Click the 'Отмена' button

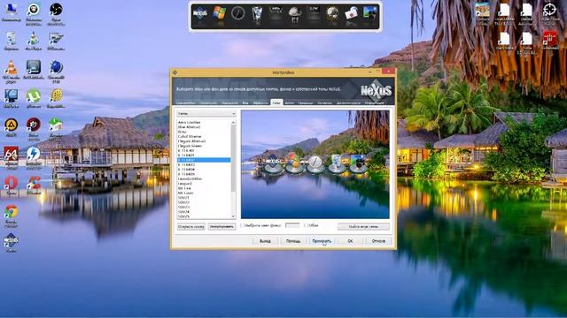pos(378,241)
